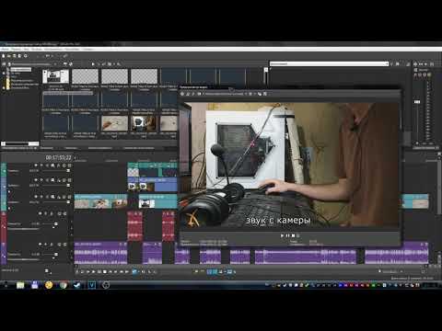Adjust the first video track level slider
The height and width of the screenshot is (331, 442).
coord(68,170)
